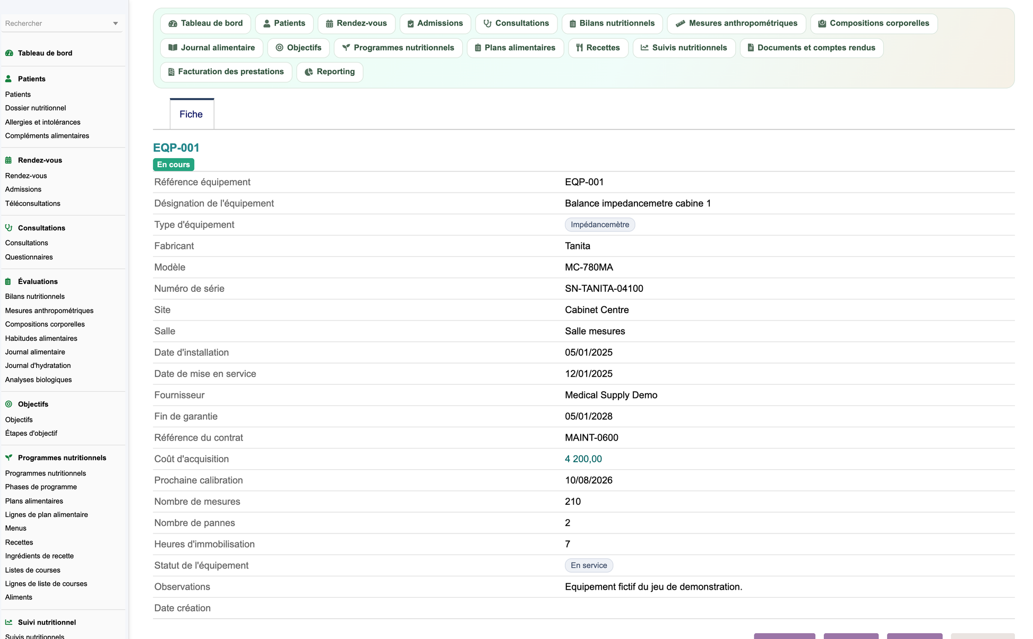
Task: Click the Programmes nutritionnels seedling icon in toolbar
Action: point(346,48)
